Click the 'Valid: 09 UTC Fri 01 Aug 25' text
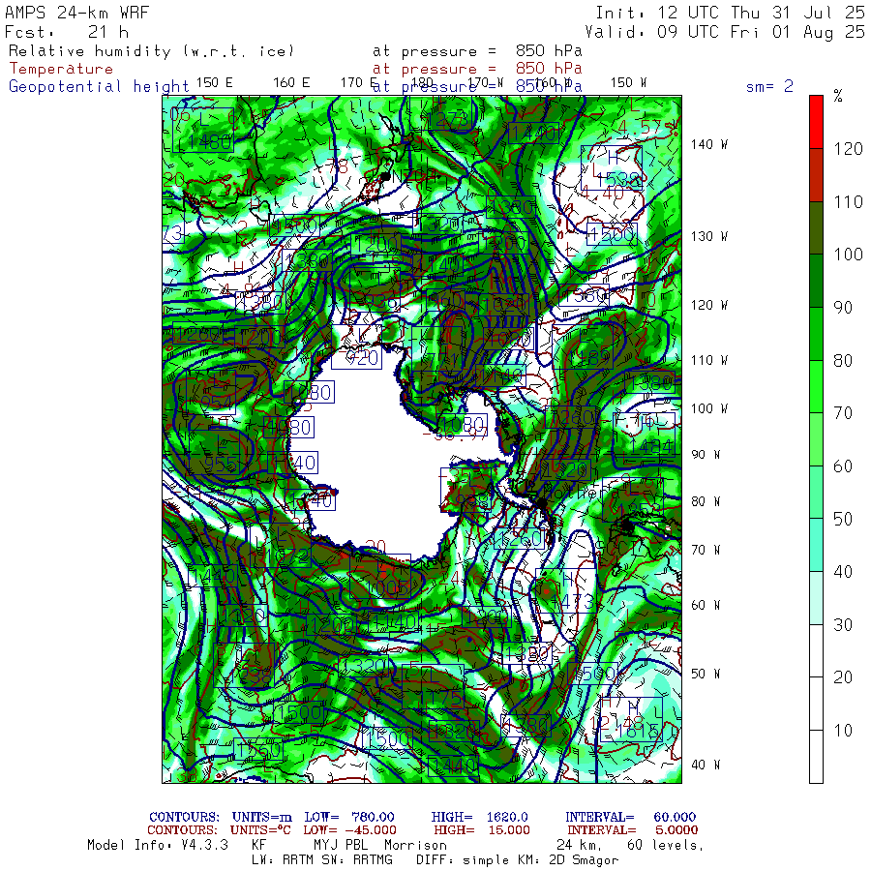Image resolution: width=871 pixels, height=871 pixels. coord(725,32)
